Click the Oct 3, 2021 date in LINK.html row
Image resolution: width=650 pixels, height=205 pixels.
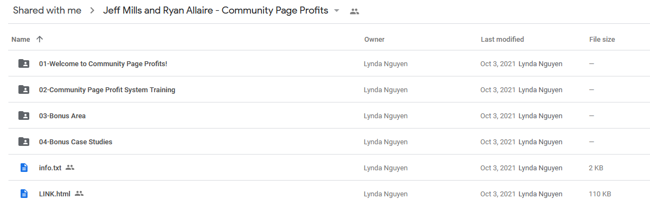pyautogui.click(x=498, y=194)
